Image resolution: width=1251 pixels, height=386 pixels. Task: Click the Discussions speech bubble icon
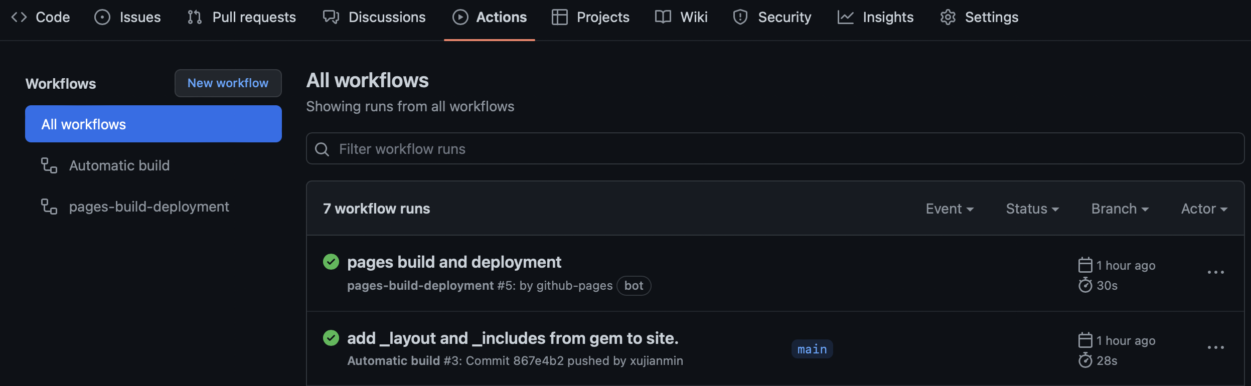tap(331, 17)
